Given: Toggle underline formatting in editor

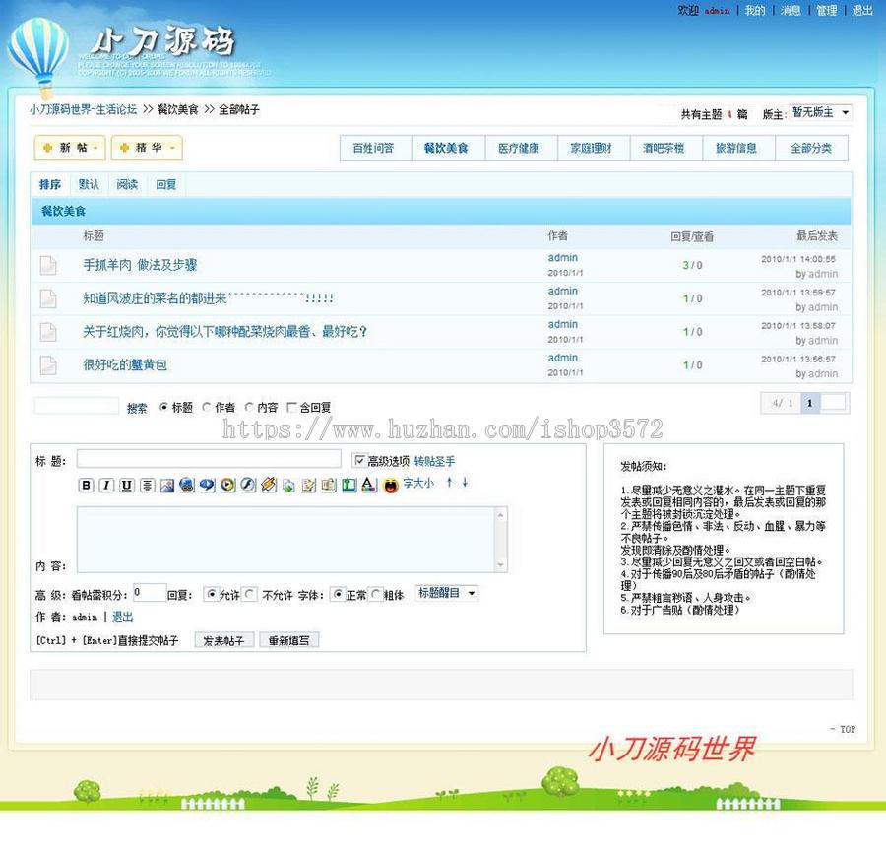Looking at the screenshot, I should coord(127,485).
